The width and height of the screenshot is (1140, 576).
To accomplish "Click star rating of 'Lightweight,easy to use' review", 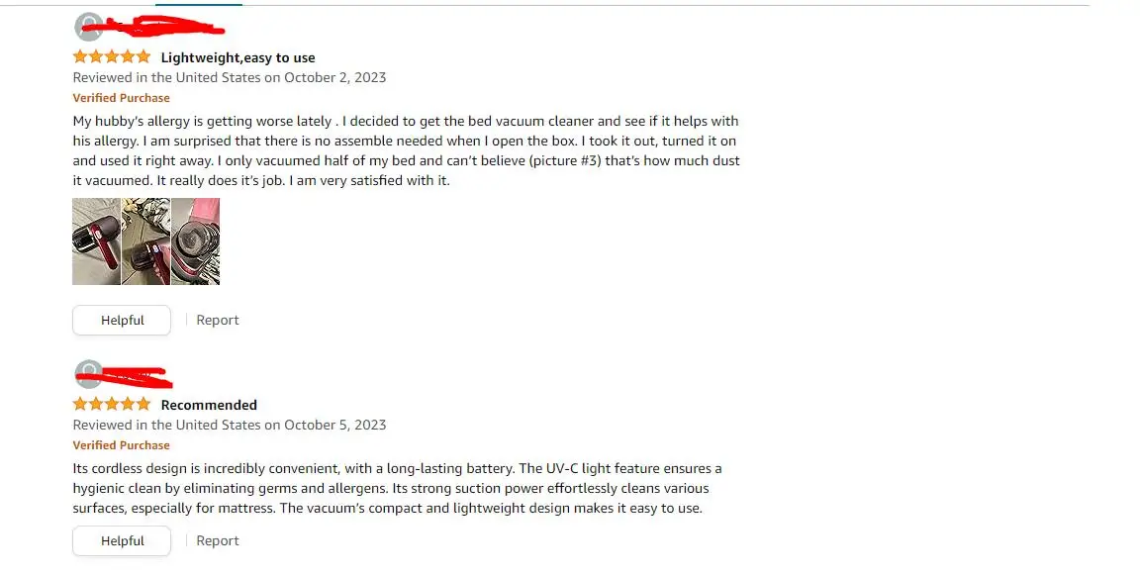I will pyautogui.click(x=112, y=56).
